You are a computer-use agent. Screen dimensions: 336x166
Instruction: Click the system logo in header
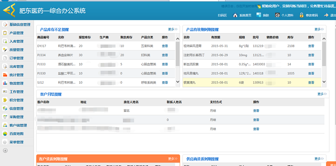pos(9,10)
